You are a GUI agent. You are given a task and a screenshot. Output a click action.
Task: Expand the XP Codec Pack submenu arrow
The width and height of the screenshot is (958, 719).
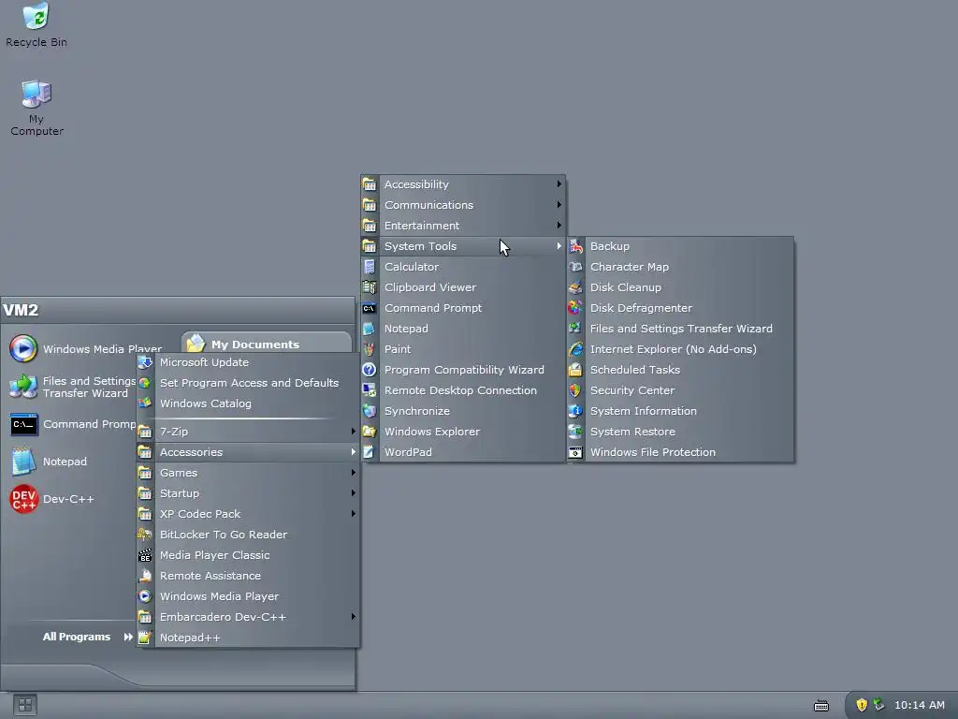[x=353, y=514]
